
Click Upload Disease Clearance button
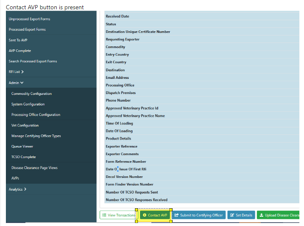279,215
